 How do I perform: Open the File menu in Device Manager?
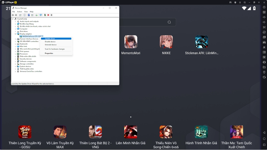click(14, 11)
